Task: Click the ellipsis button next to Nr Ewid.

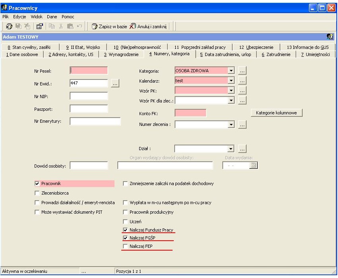Action: coord(115,83)
